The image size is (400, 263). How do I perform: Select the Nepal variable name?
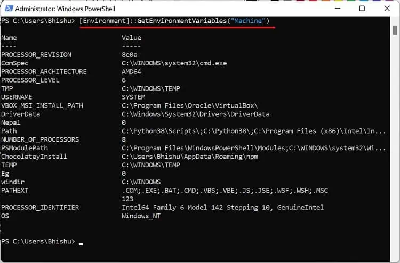[11, 122]
